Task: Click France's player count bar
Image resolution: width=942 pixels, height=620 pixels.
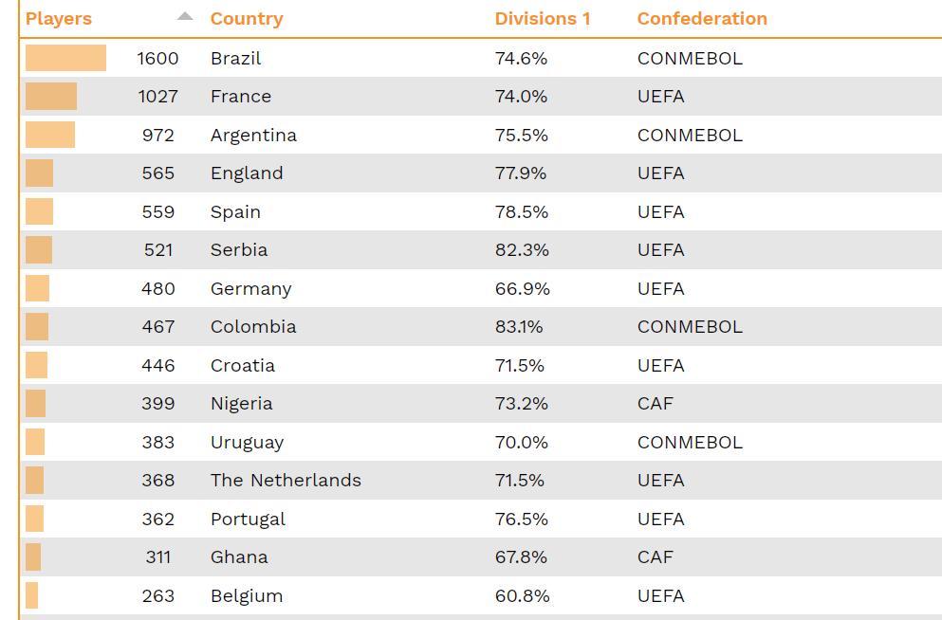Action: [51, 97]
